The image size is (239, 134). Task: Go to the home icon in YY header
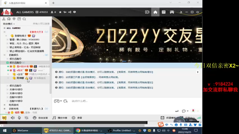(x=155, y=12)
